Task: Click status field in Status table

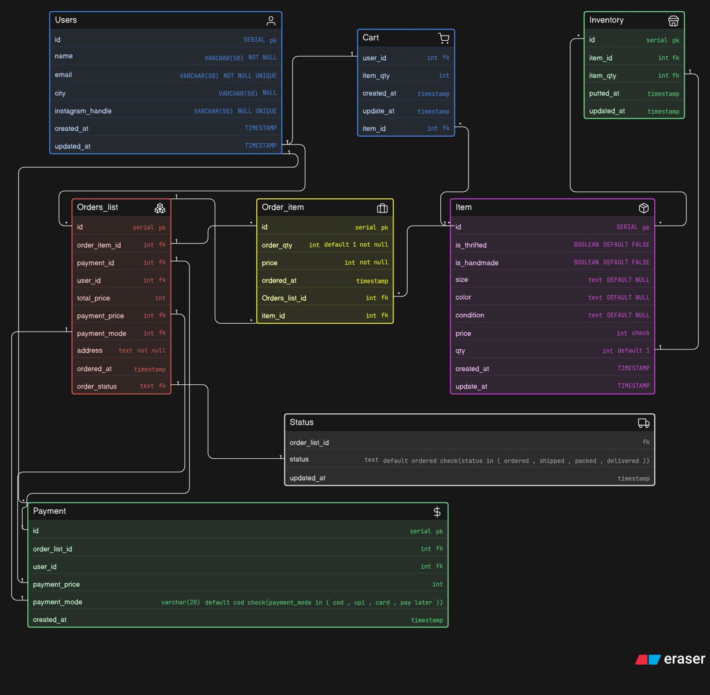Action: 470,459
